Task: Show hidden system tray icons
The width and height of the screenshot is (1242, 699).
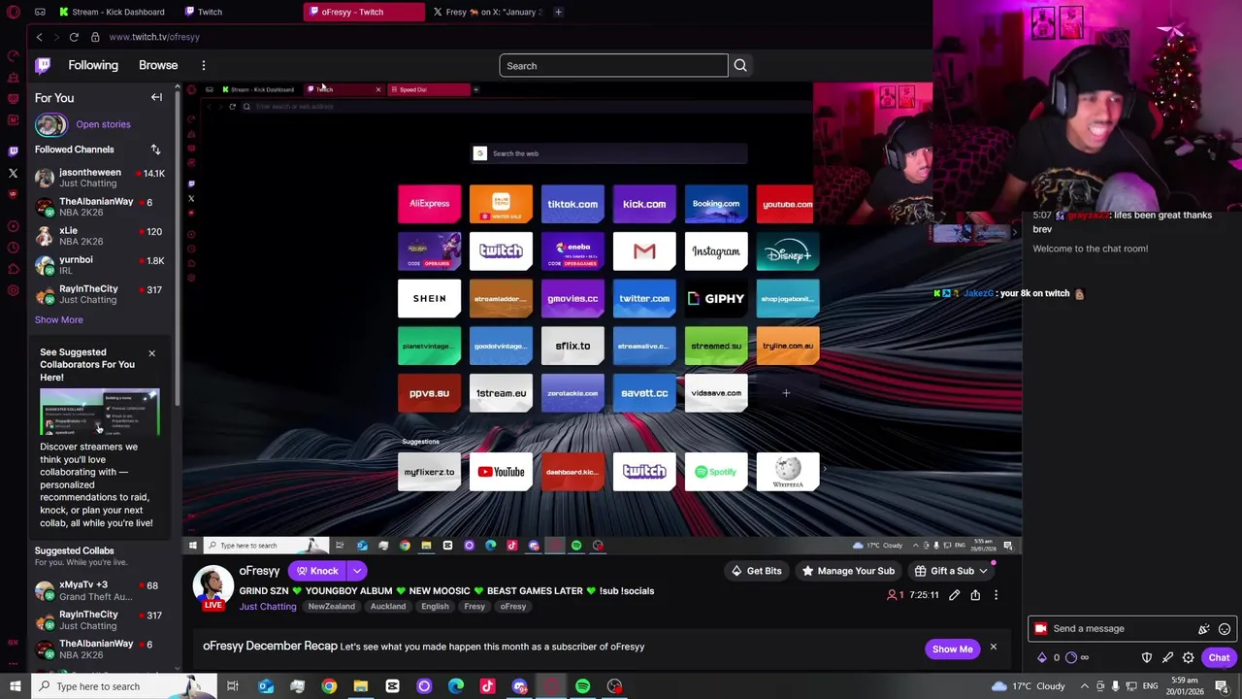Action: point(1085,686)
